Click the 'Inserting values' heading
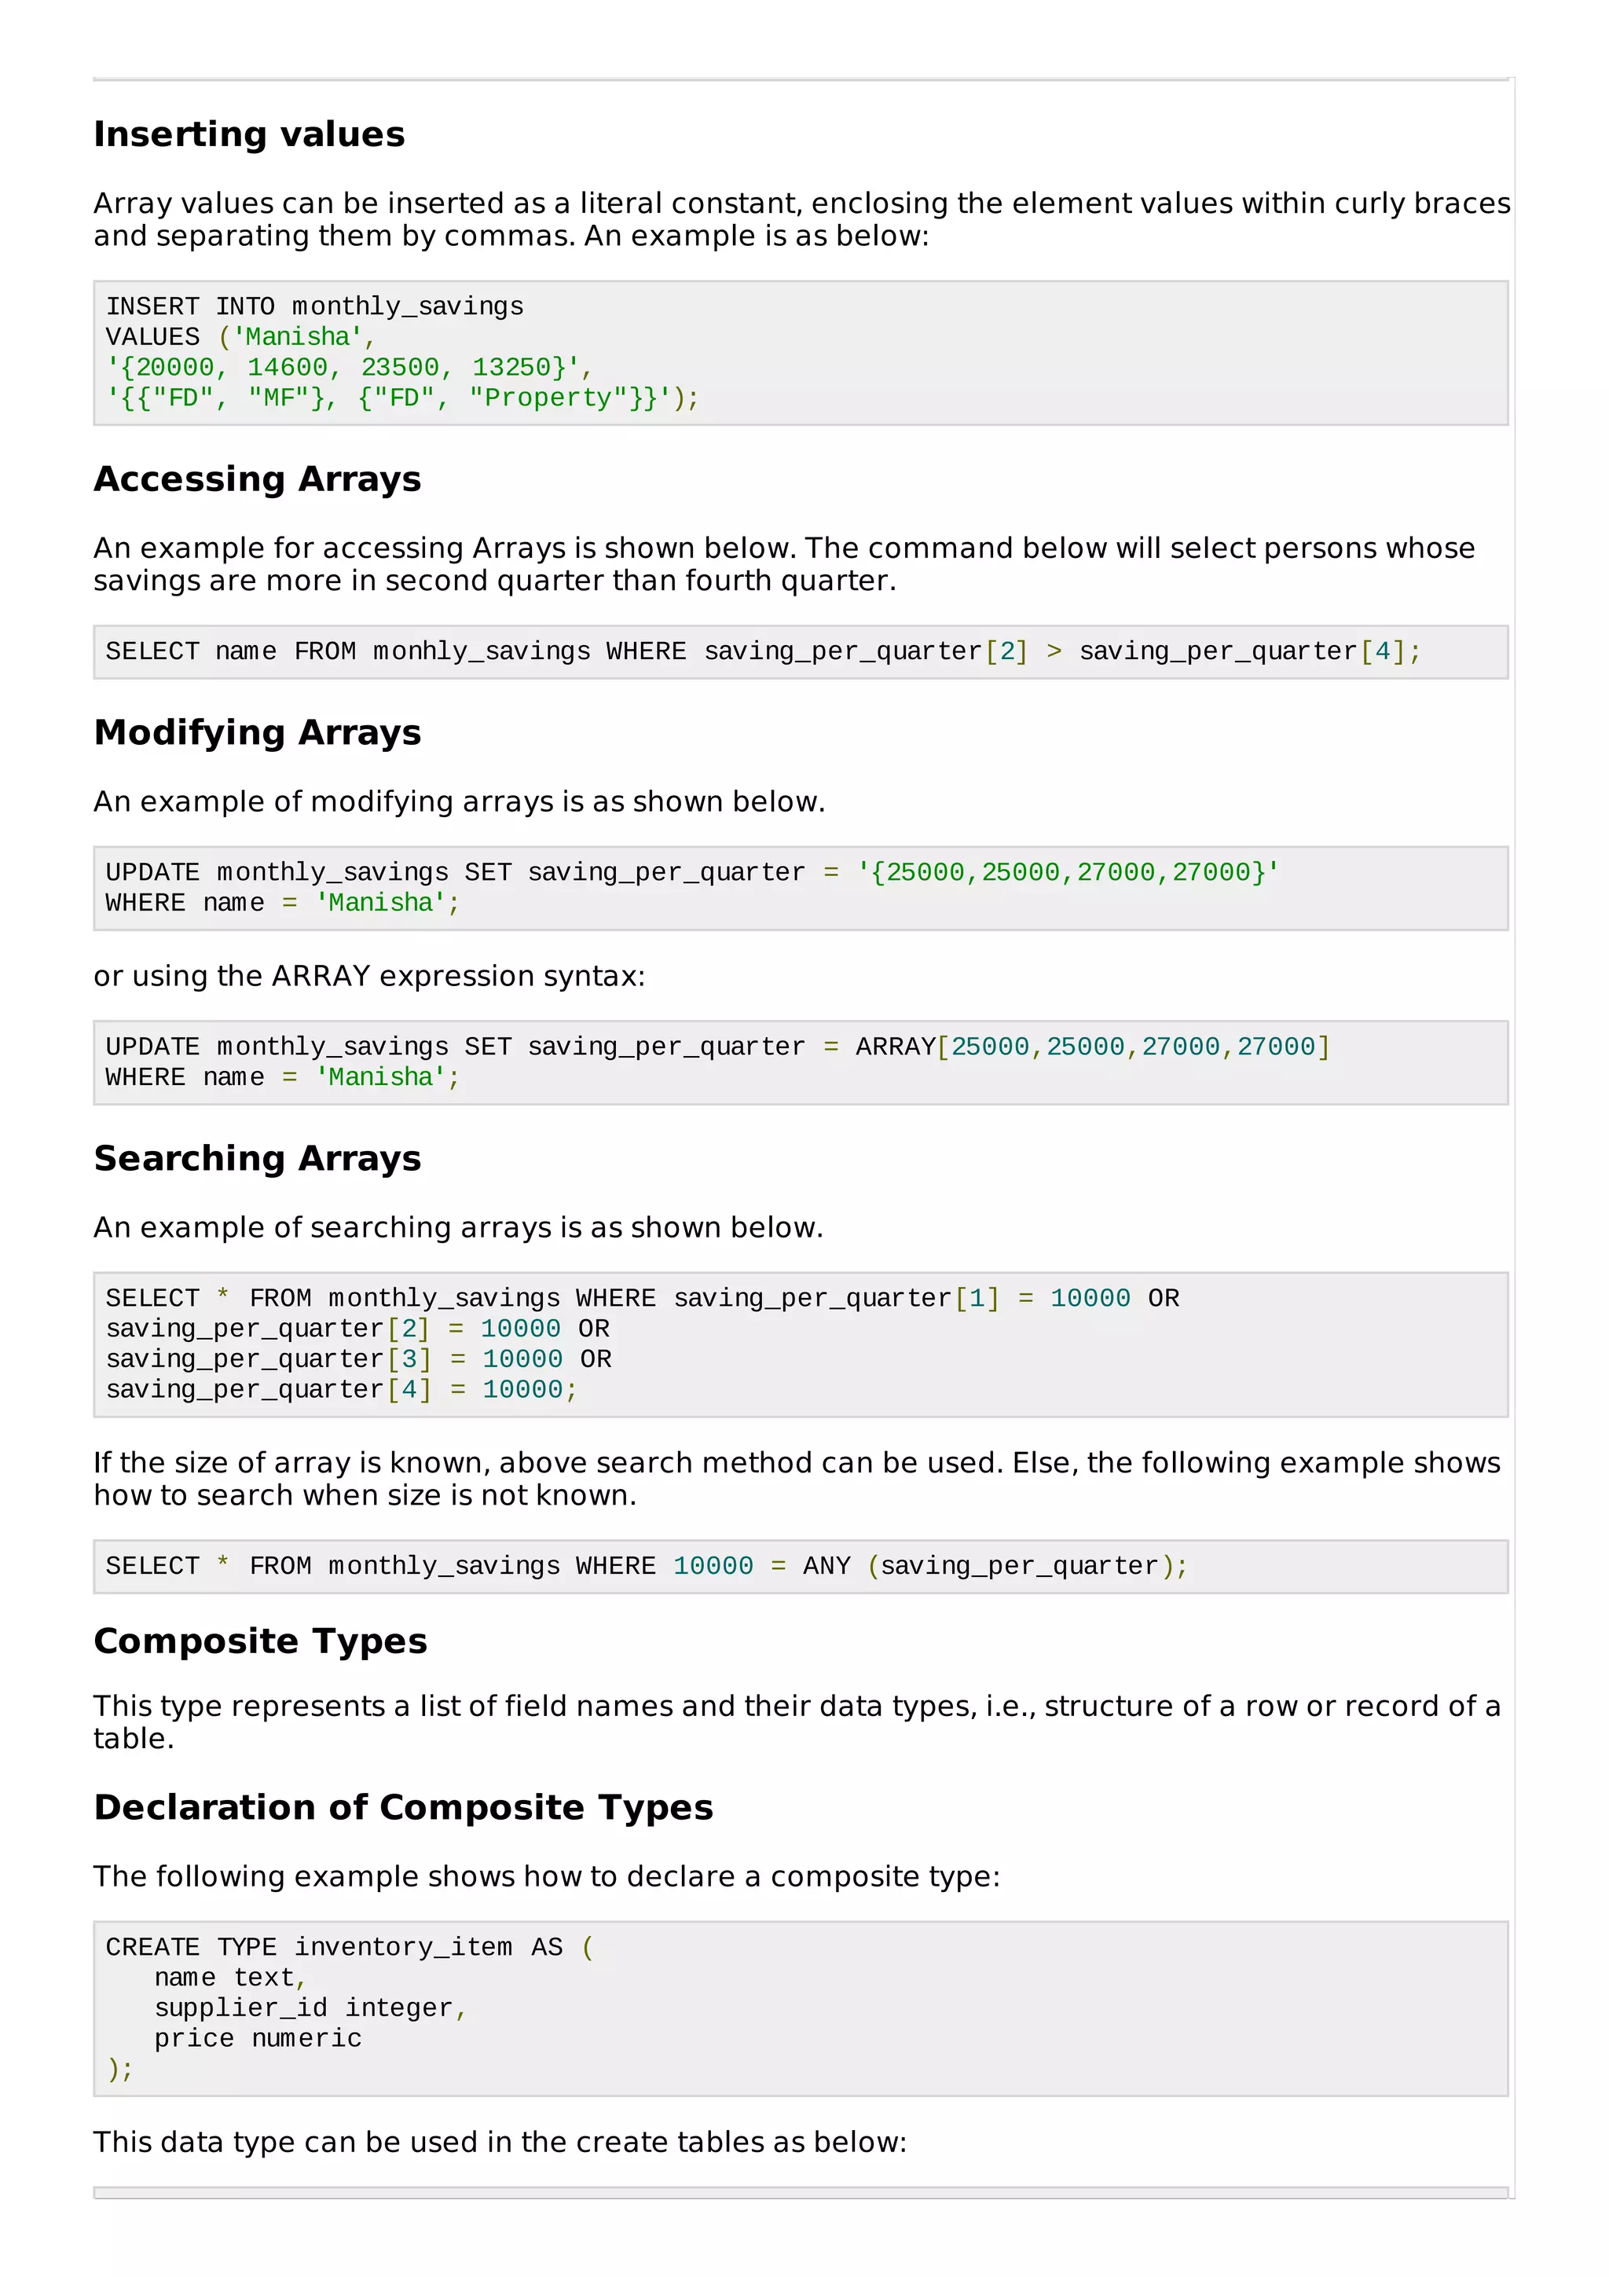The image size is (1609, 2277). [x=249, y=134]
